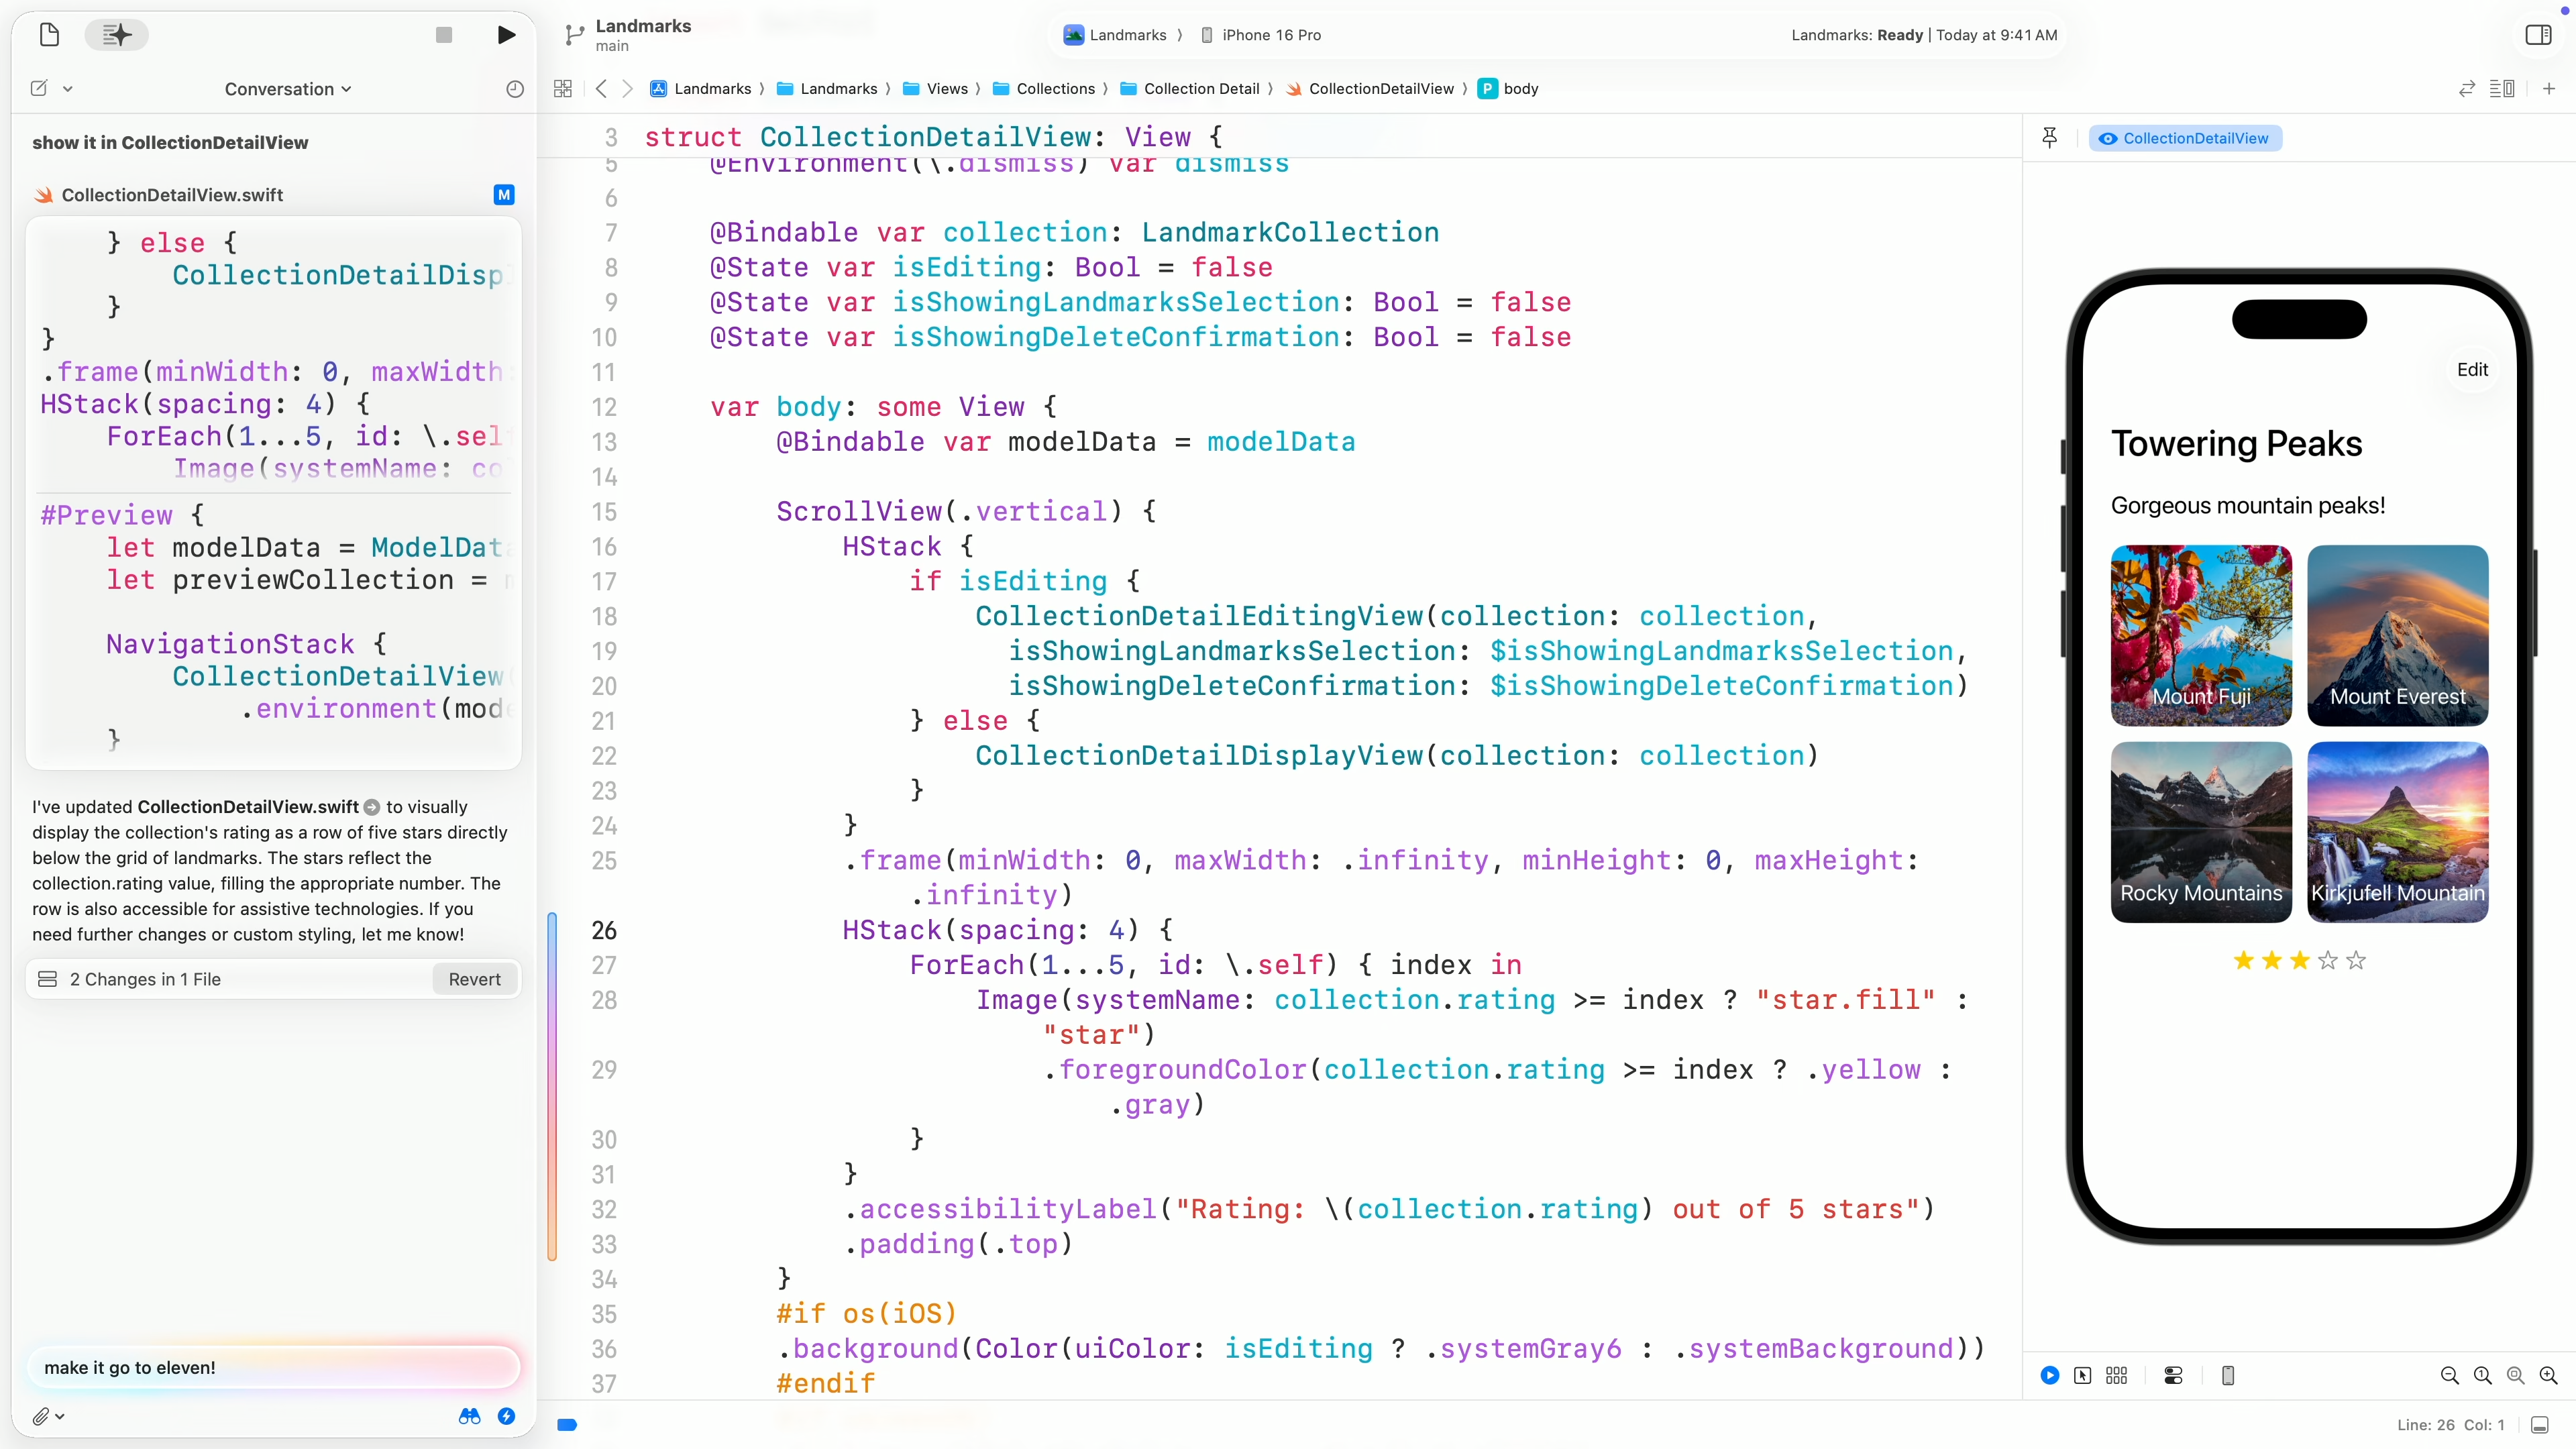Click the Mount Everest thumbnail in preview
Screen dimensions: 2576x1449
(2397, 635)
